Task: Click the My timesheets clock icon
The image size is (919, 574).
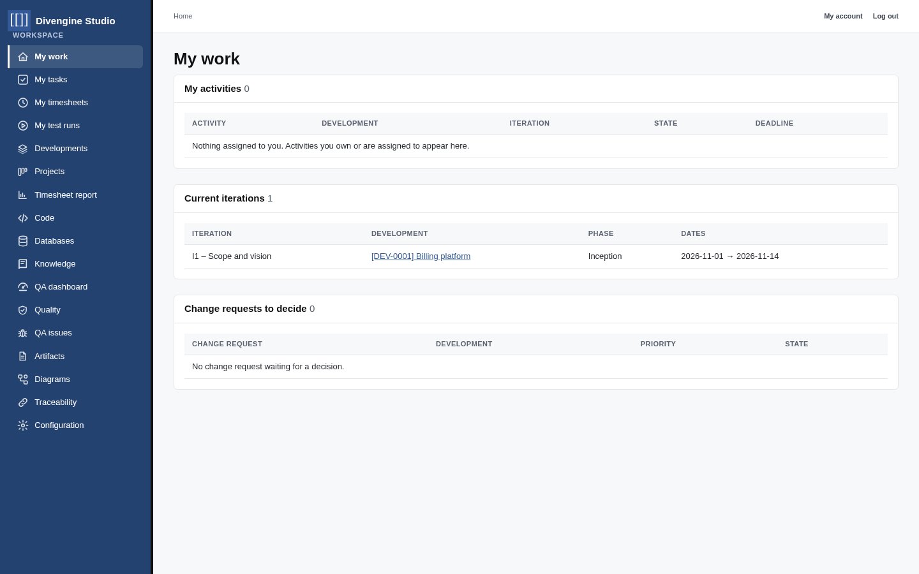Action: tap(23, 103)
